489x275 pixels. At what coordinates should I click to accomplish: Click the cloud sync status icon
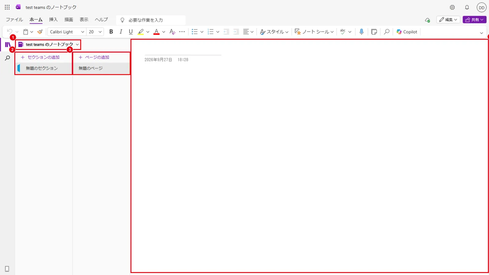428,20
